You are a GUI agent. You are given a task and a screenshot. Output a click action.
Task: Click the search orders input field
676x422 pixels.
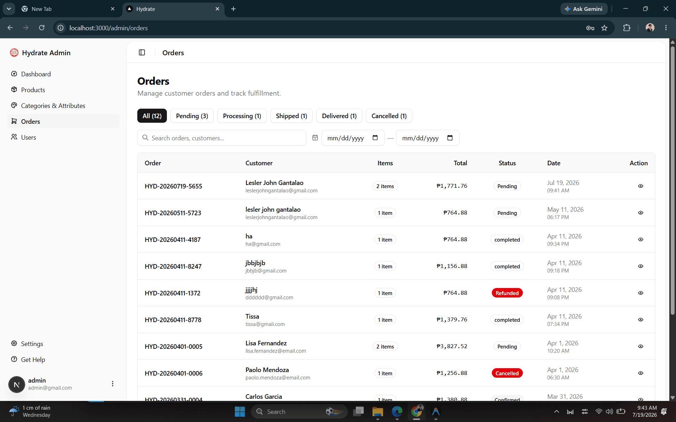(x=222, y=138)
